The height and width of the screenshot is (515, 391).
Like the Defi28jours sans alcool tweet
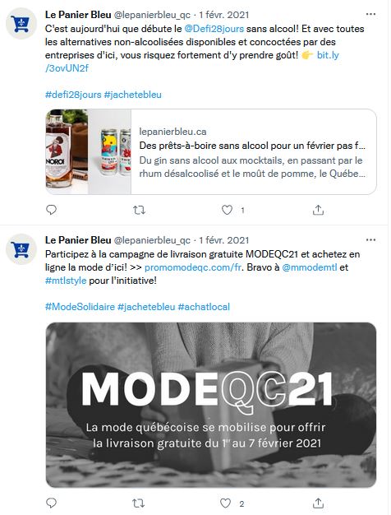point(227,210)
